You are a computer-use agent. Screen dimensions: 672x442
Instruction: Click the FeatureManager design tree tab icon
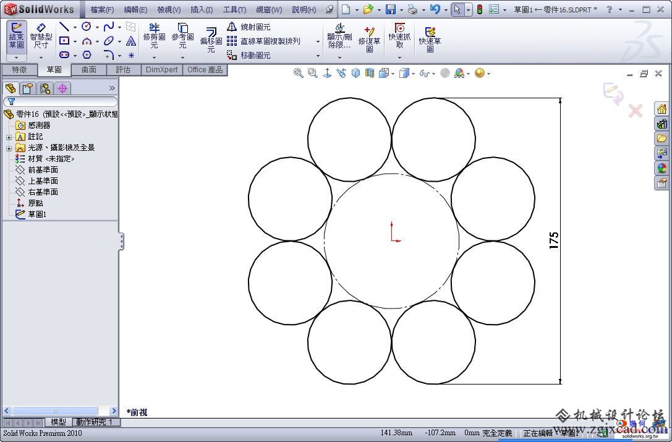coord(11,88)
